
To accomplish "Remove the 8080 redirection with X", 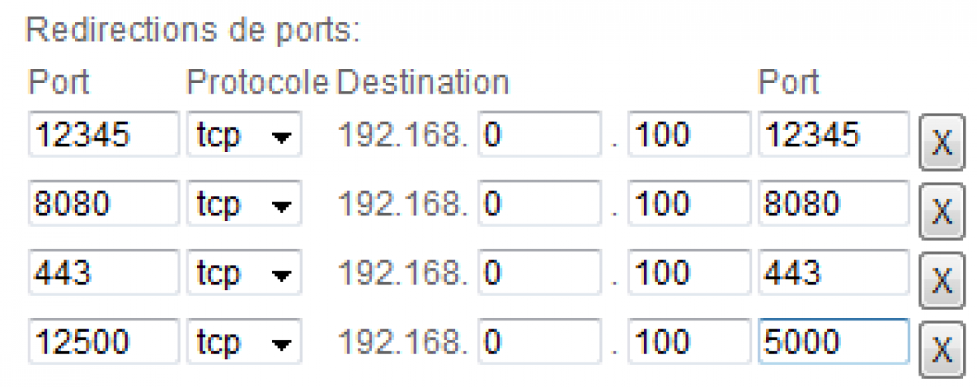I will 941,212.
